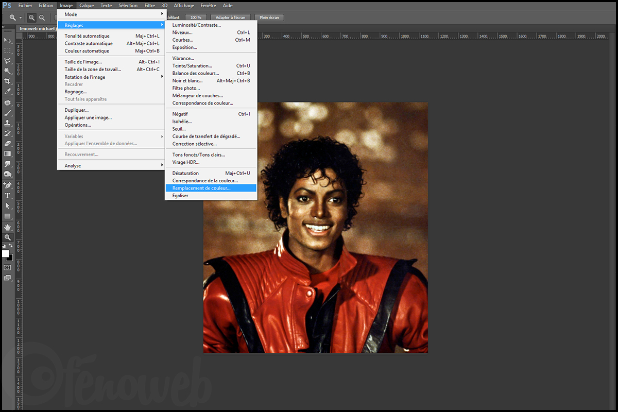This screenshot has height=412, width=618.
Task: Click the Plein écran button
Action: click(269, 18)
